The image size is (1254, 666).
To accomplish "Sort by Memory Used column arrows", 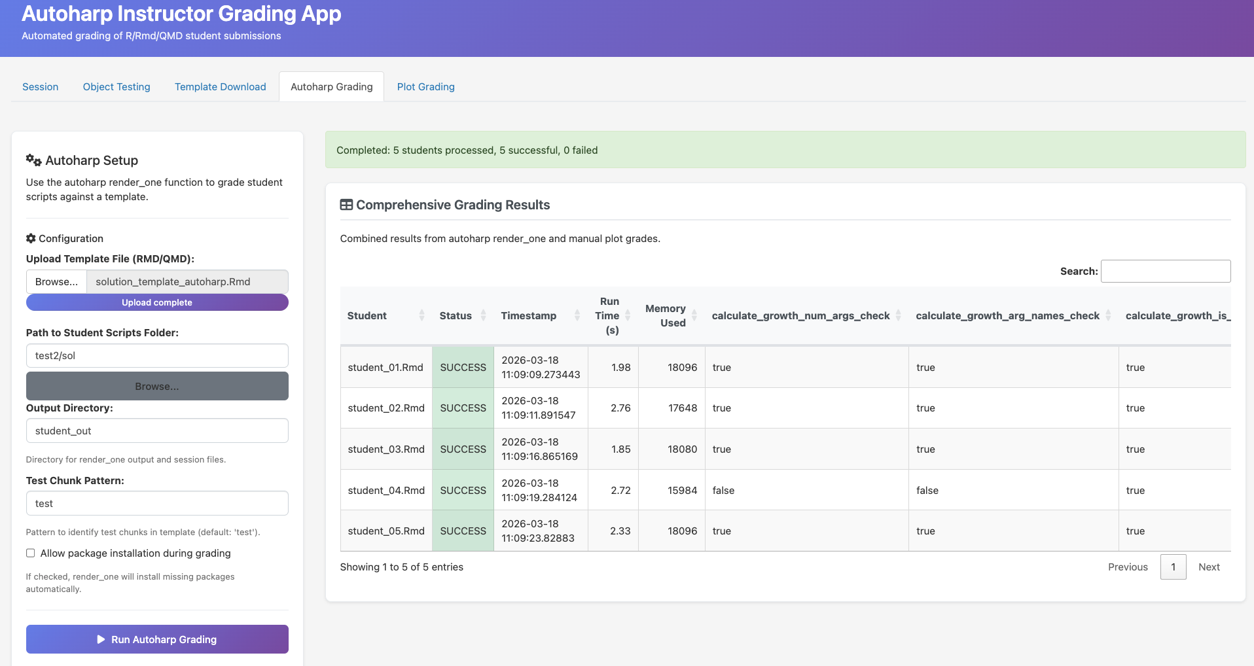I will coord(694,316).
